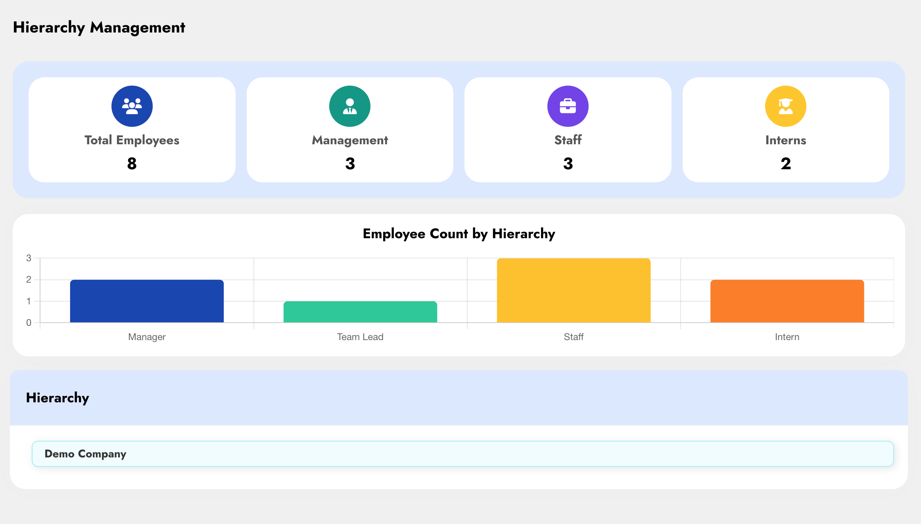The image size is (921, 524).
Task: Click the Intern axis label
Action: tap(787, 337)
